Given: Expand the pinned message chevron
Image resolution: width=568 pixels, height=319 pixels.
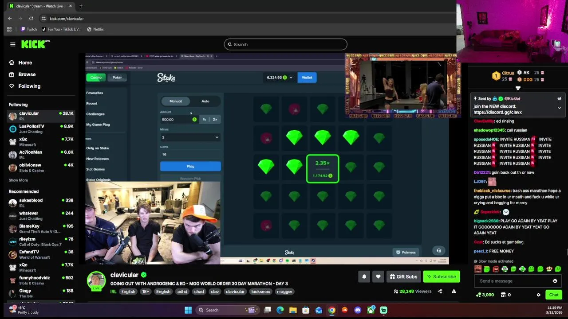Looking at the screenshot, I should 559,108.
